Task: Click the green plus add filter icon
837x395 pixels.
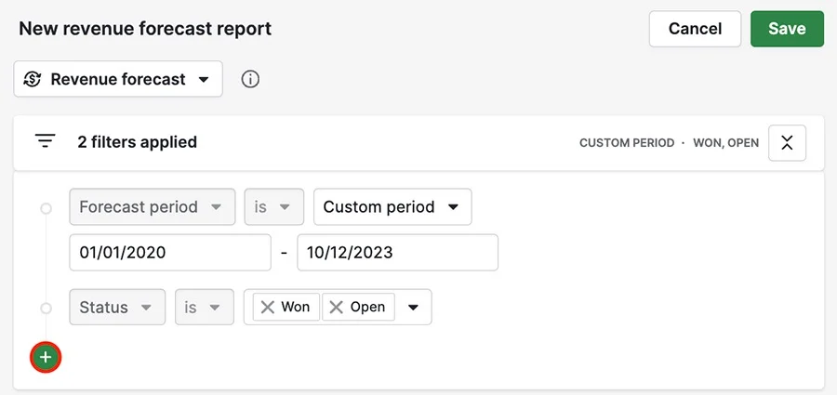Action: pyautogui.click(x=46, y=357)
